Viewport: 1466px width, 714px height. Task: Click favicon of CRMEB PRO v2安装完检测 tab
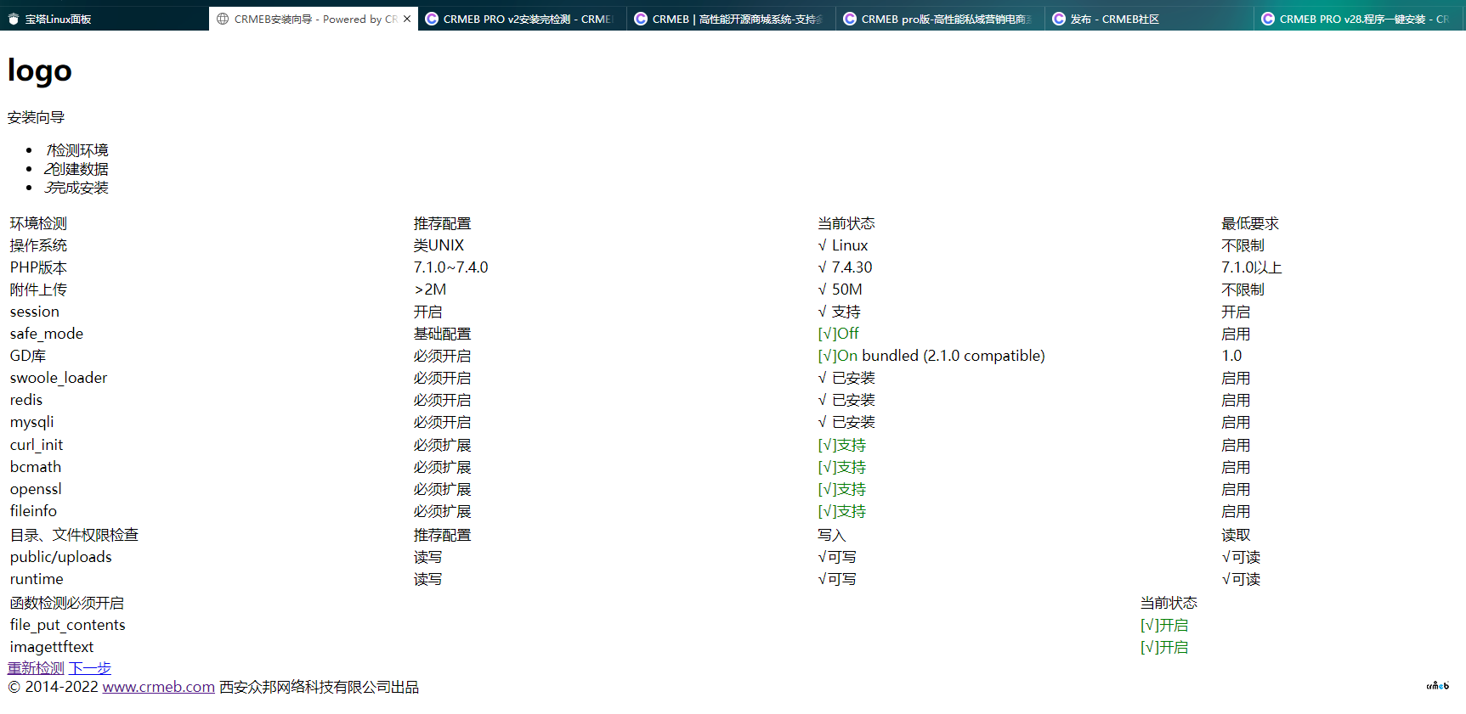[432, 19]
